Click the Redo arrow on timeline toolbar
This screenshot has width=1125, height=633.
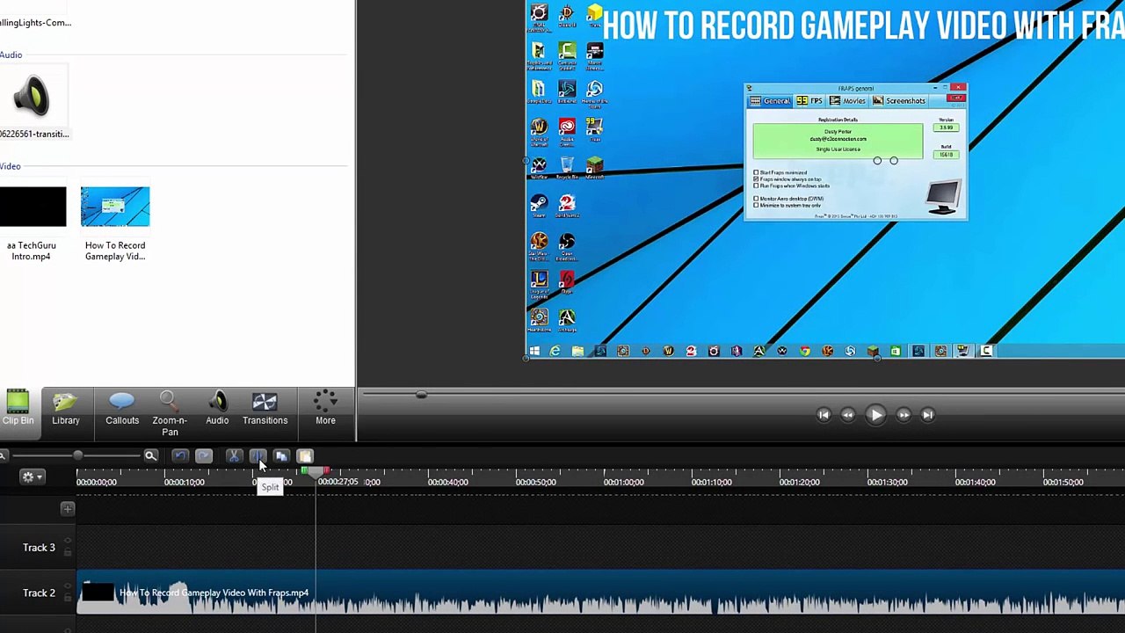tap(203, 456)
